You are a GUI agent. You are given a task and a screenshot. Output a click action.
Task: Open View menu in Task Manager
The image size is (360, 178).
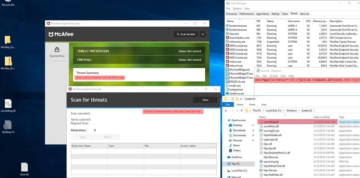(247, 9)
